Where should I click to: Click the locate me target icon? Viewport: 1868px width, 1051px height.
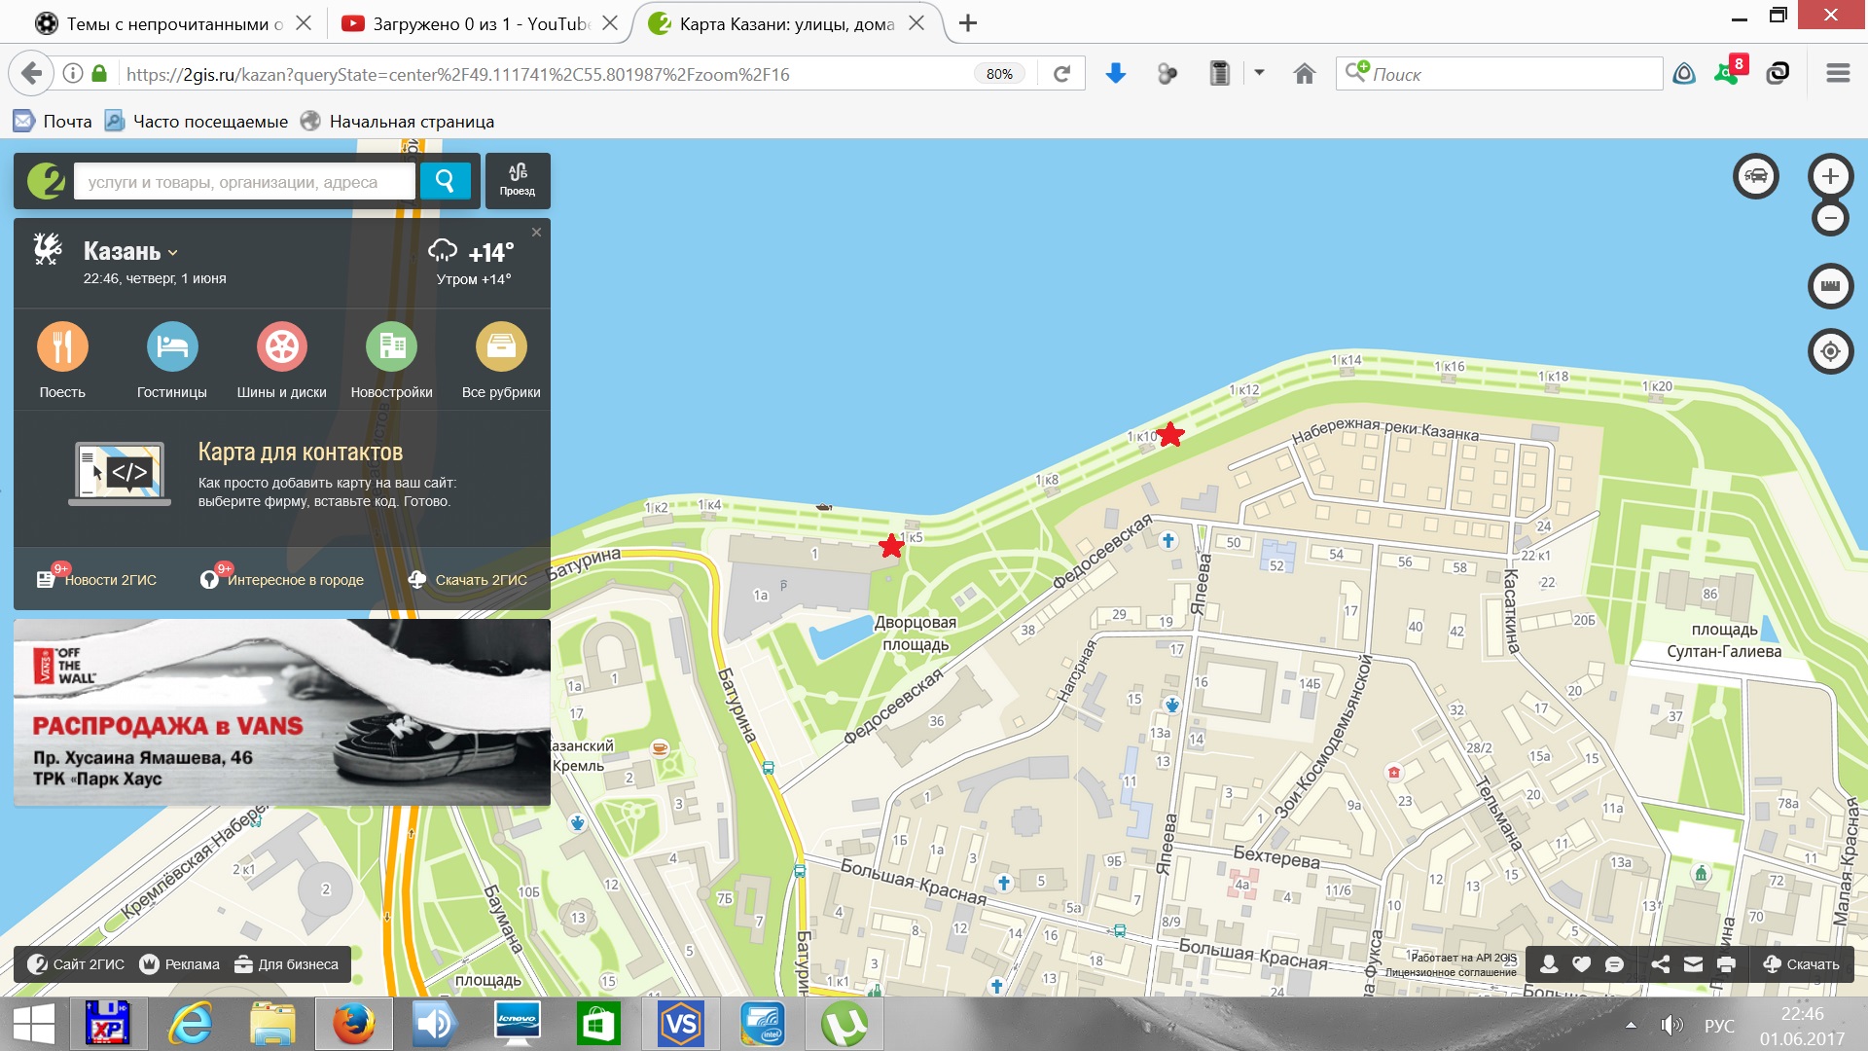pos(1830,351)
